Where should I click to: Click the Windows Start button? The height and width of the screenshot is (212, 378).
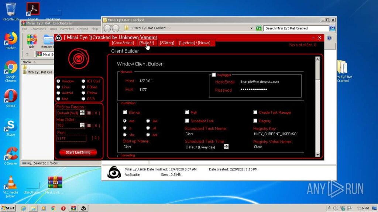click(x=8, y=208)
